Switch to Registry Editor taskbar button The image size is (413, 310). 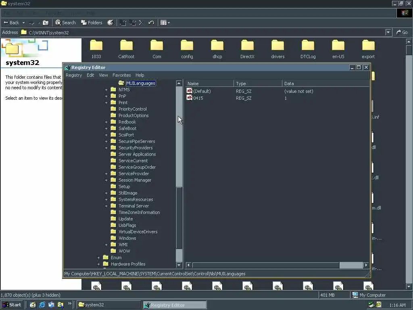point(175,305)
